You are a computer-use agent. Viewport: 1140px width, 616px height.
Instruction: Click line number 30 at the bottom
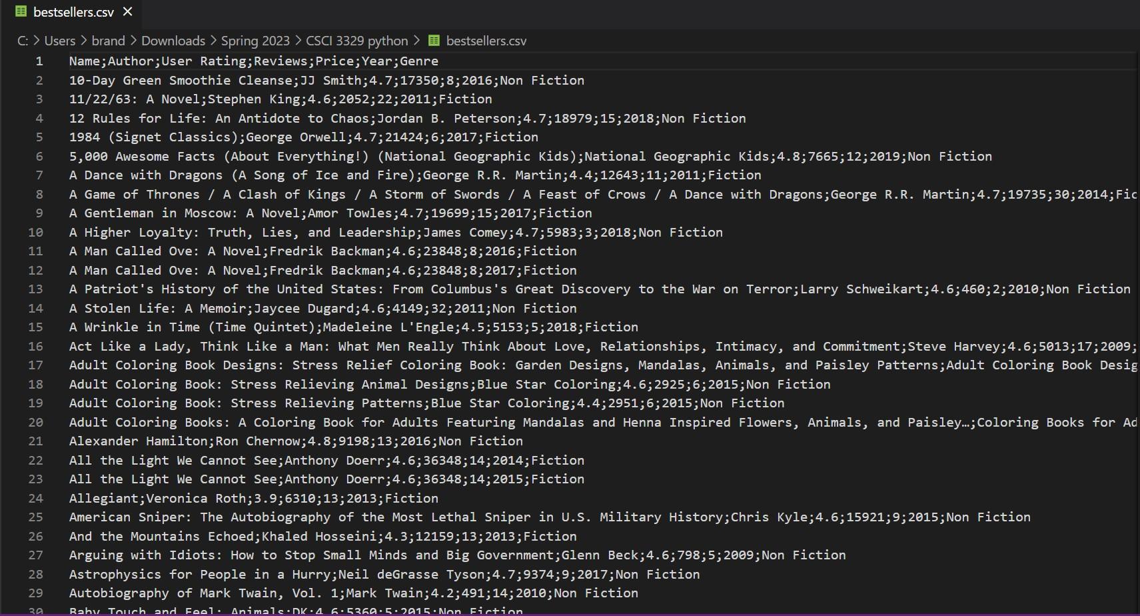point(35,611)
